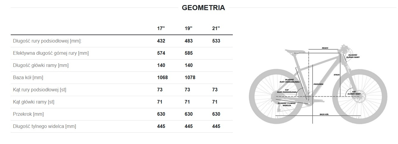Click the "Baza kół [mm]" row label
This screenshot has height=144, width=398.
coord(28,78)
